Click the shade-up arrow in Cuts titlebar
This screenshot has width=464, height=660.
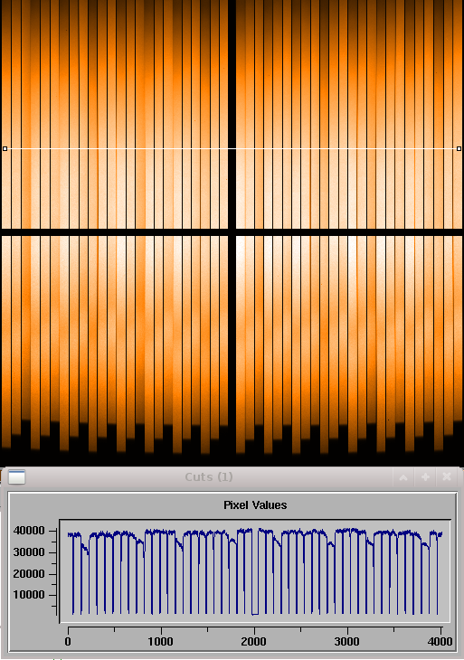pos(403,476)
